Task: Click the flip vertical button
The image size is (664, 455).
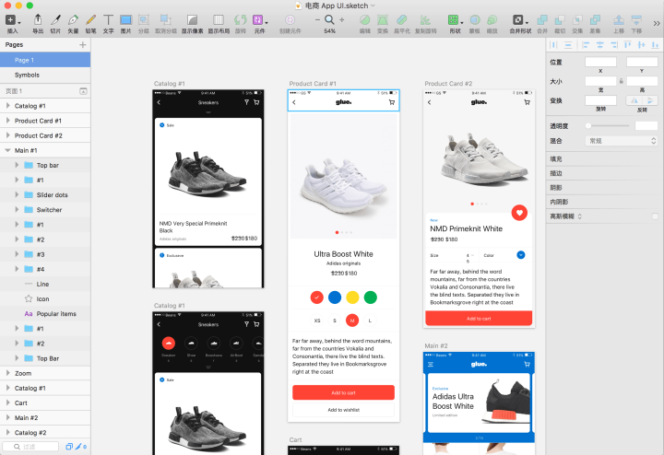Action: [650, 100]
